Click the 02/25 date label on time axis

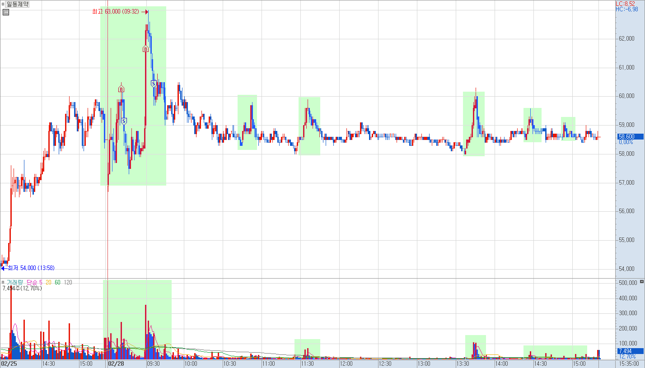click(x=9, y=363)
